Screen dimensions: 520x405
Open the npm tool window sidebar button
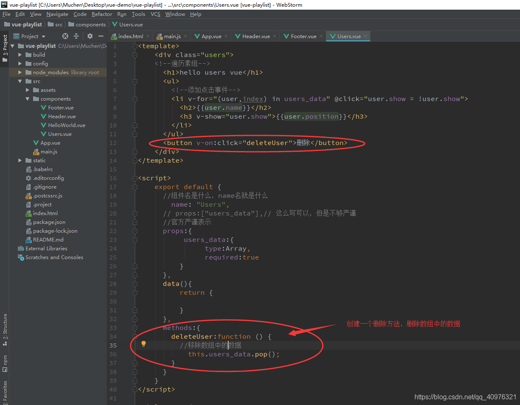click(5, 363)
